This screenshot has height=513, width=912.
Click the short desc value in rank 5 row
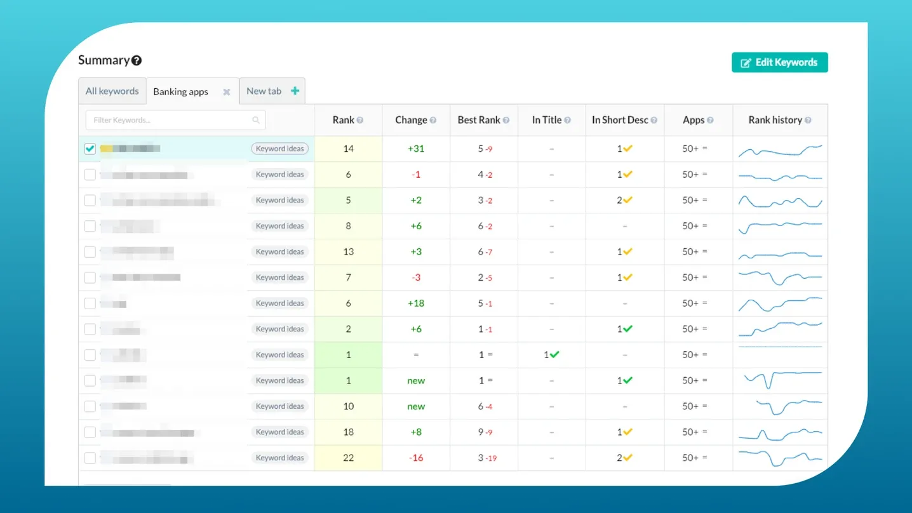click(625, 200)
